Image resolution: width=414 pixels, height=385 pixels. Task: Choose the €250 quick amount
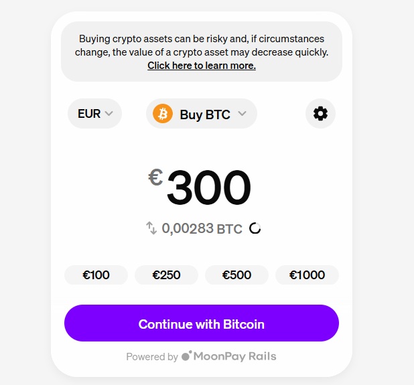point(166,275)
